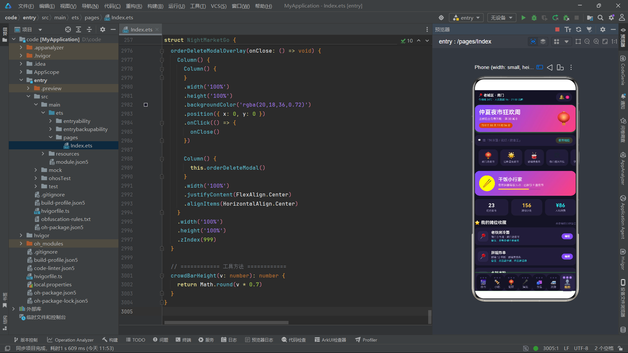The height and width of the screenshot is (353, 628).
Task: Expand the .appanalyzer folder
Action: pos(21,47)
